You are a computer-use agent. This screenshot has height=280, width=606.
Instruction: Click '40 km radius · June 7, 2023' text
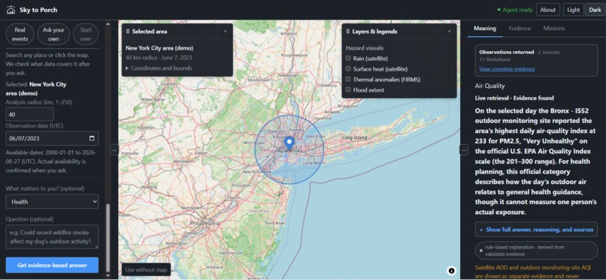point(159,58)
